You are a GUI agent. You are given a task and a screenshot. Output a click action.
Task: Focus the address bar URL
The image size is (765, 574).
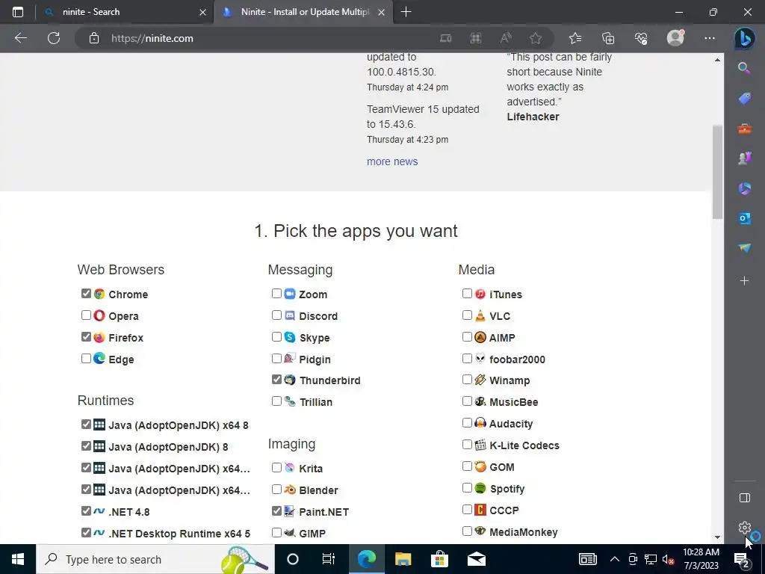(x=152, y=38)
